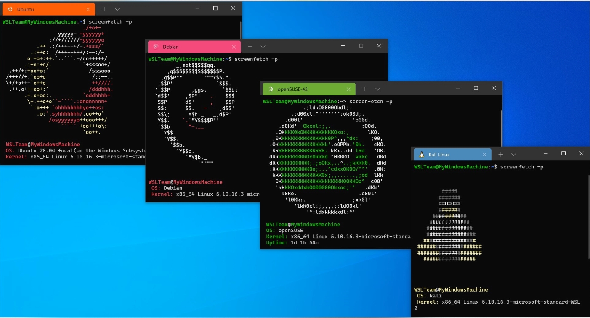Image resolution: width=590 pixels, height=318 pixels.
Task: Click the "screenfetch -p" command in openSUSE-42 window
Action: 371,102
